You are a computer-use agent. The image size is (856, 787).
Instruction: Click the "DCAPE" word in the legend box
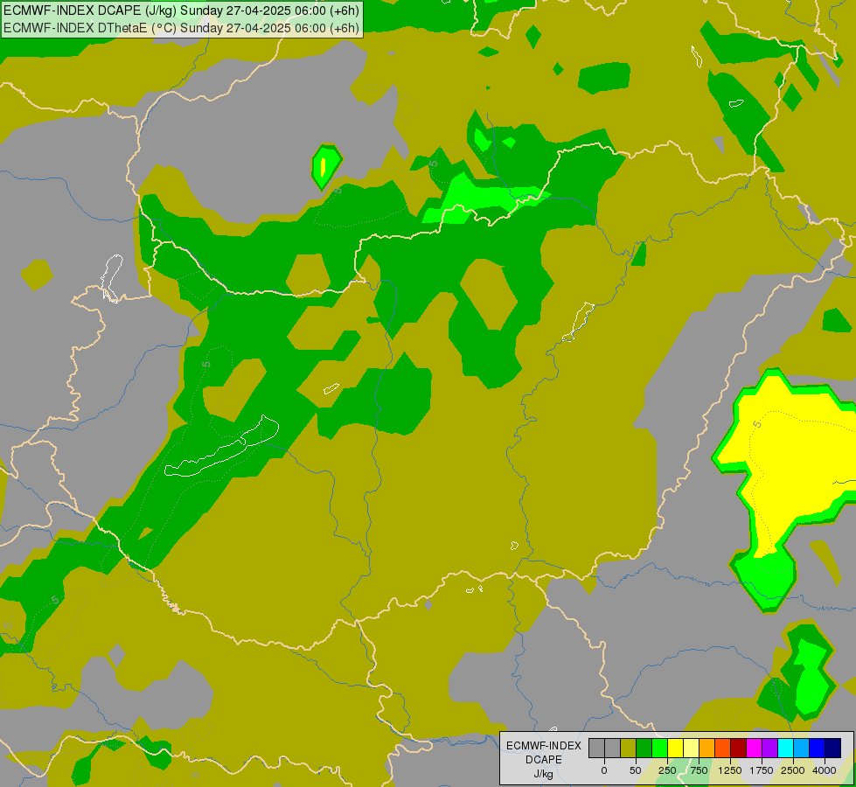[x=544, y=760]
